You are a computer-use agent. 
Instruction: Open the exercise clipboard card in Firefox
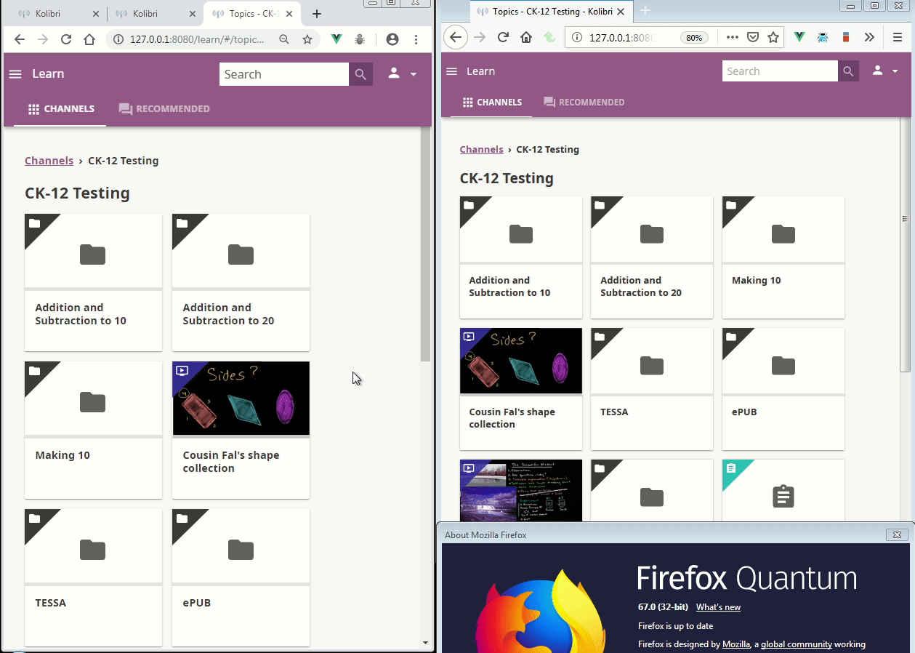[x=783, y=491]
